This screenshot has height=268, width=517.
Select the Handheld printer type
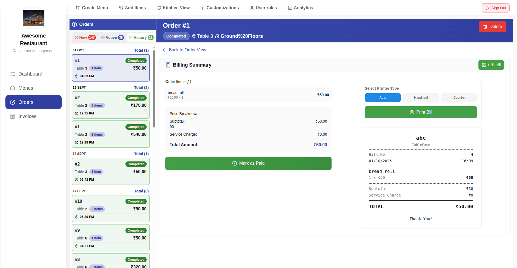point(421,98)
